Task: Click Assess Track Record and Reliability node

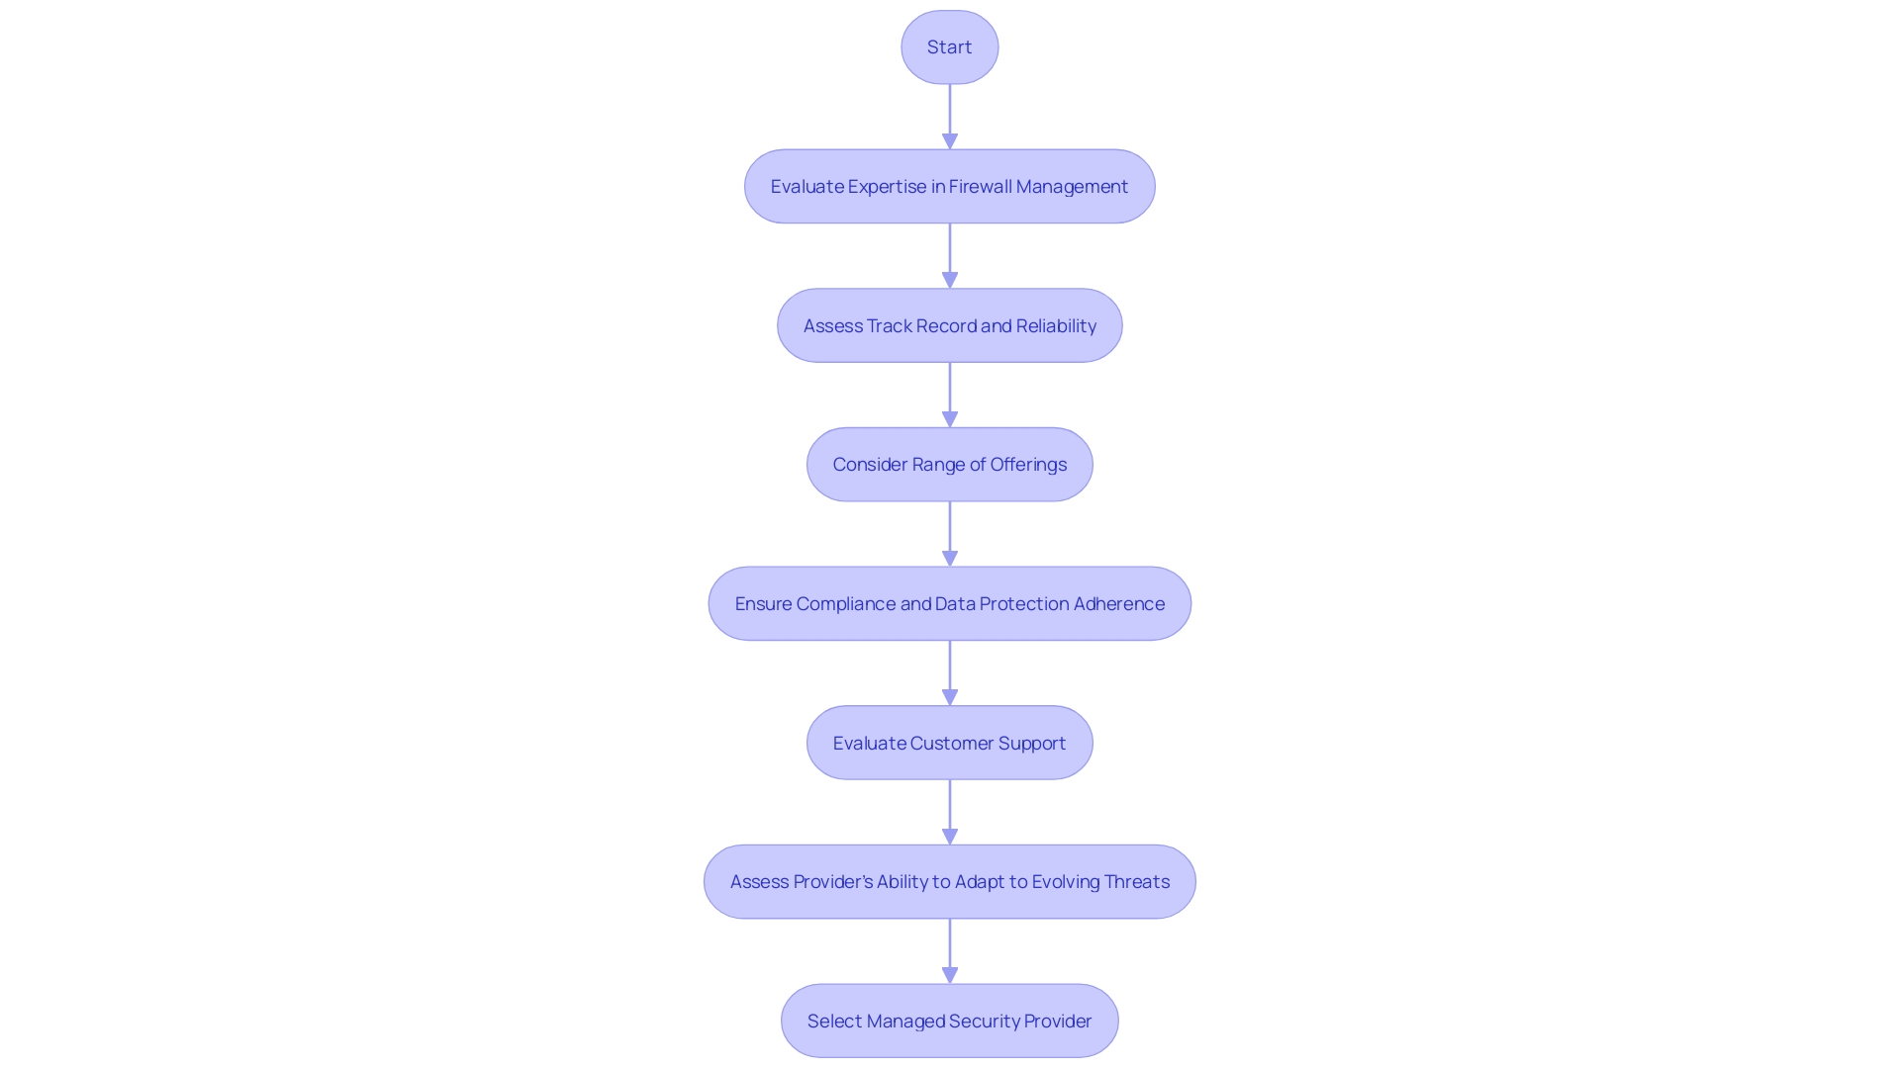Action: pos(950,324)
